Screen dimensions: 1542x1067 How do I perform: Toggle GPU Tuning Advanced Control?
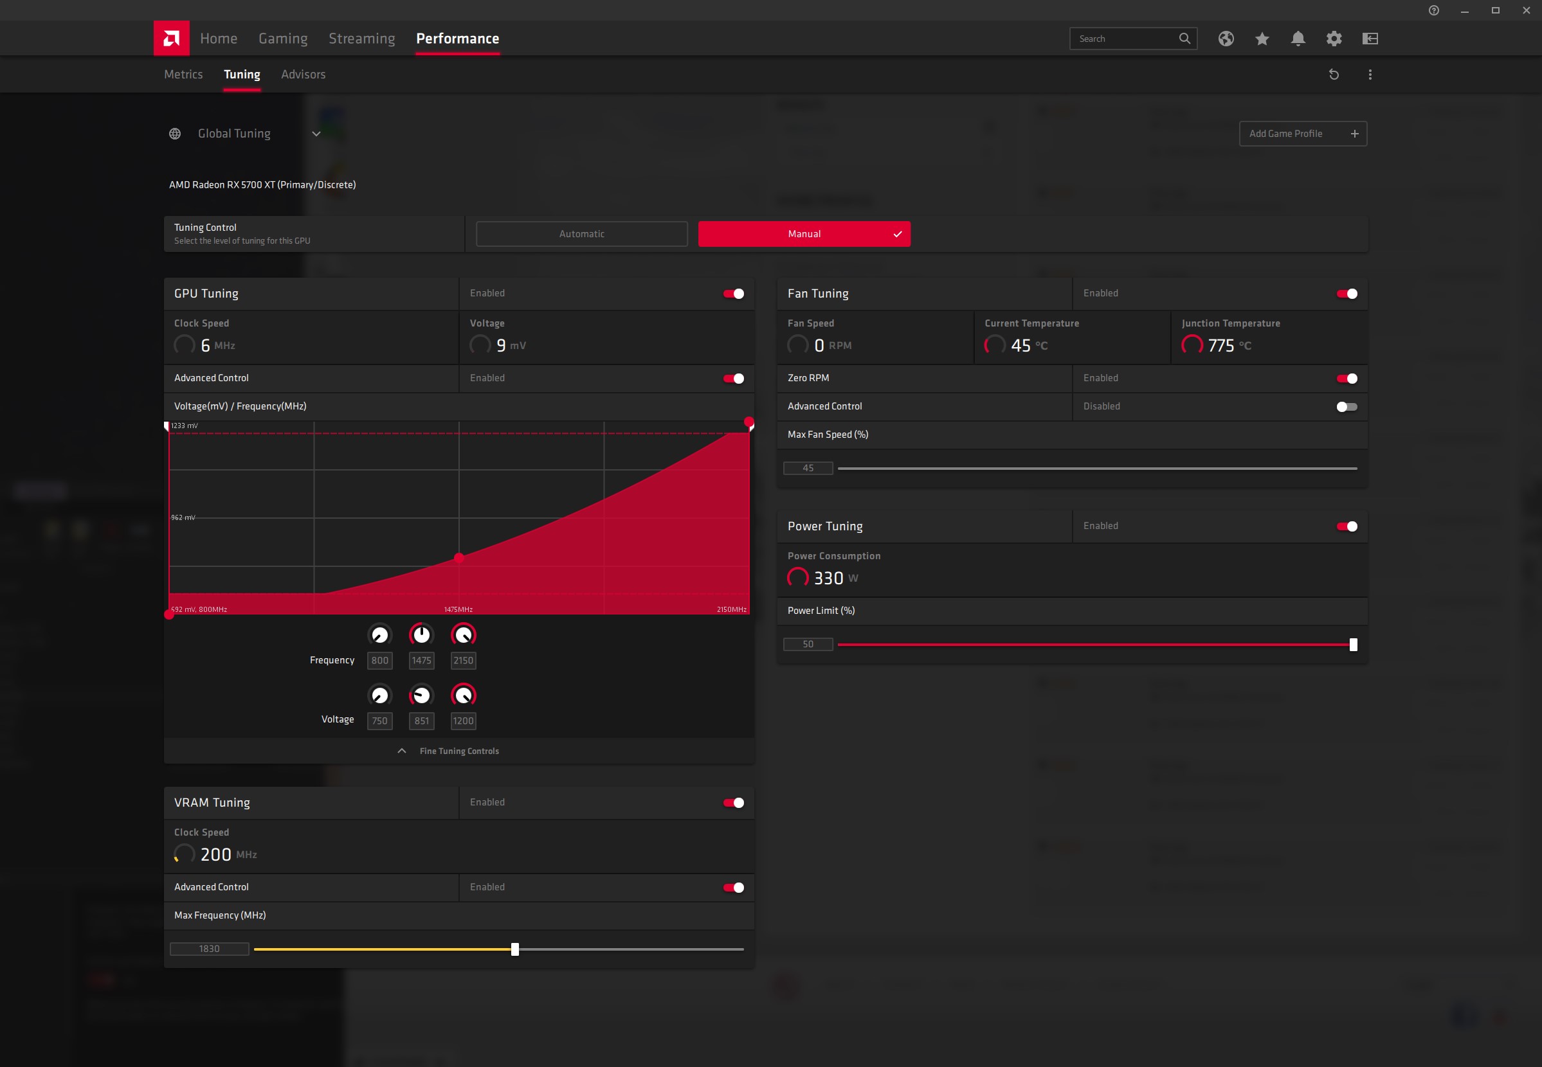734,379
